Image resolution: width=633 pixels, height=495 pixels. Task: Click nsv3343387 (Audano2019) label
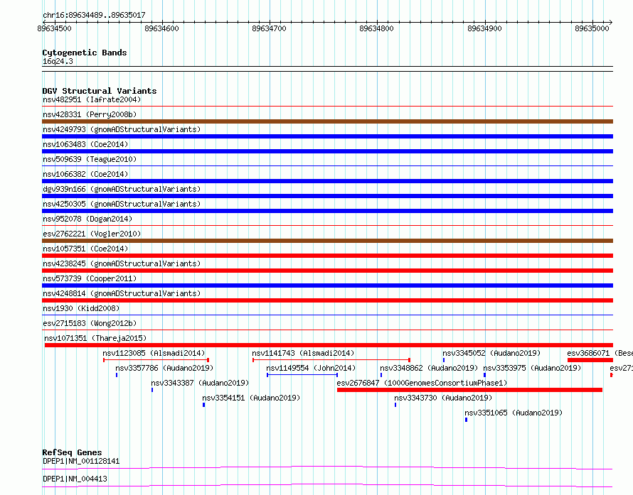(200, 383)
